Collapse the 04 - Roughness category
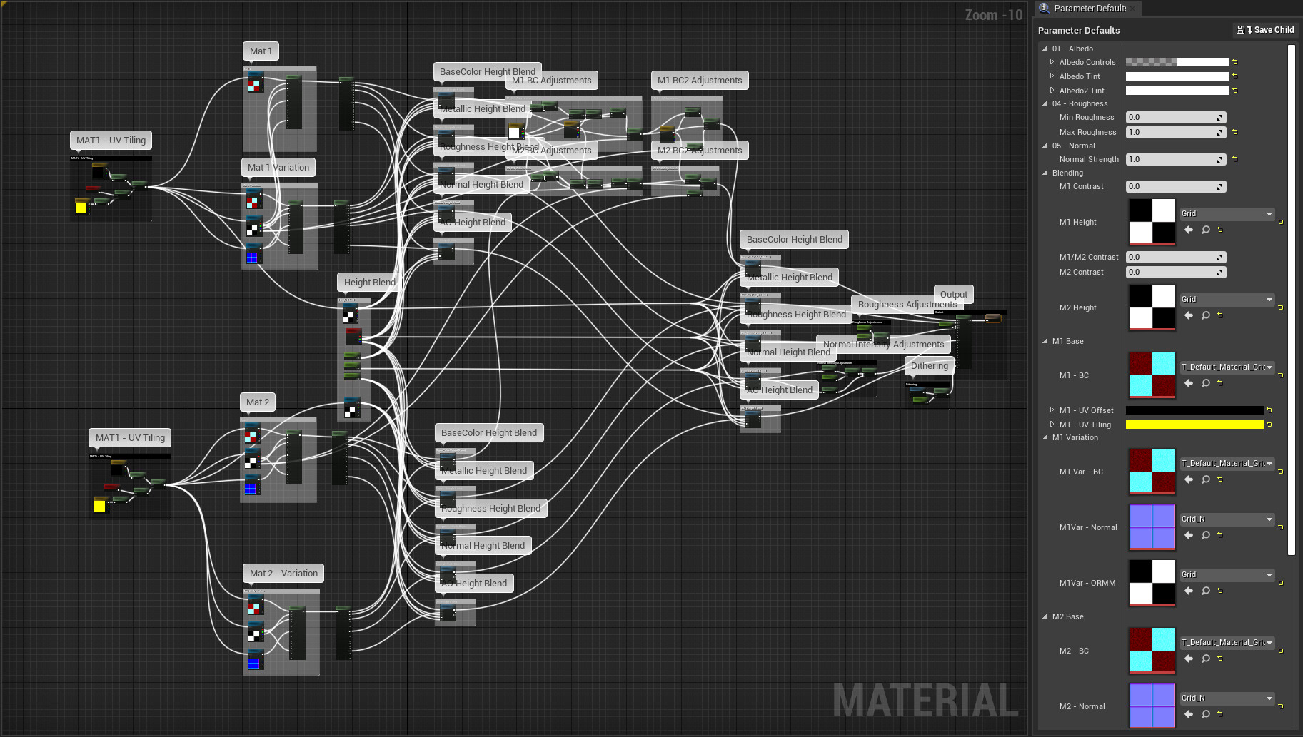Viewport: 1303px width, 737px height. [x=1045, y=103]
